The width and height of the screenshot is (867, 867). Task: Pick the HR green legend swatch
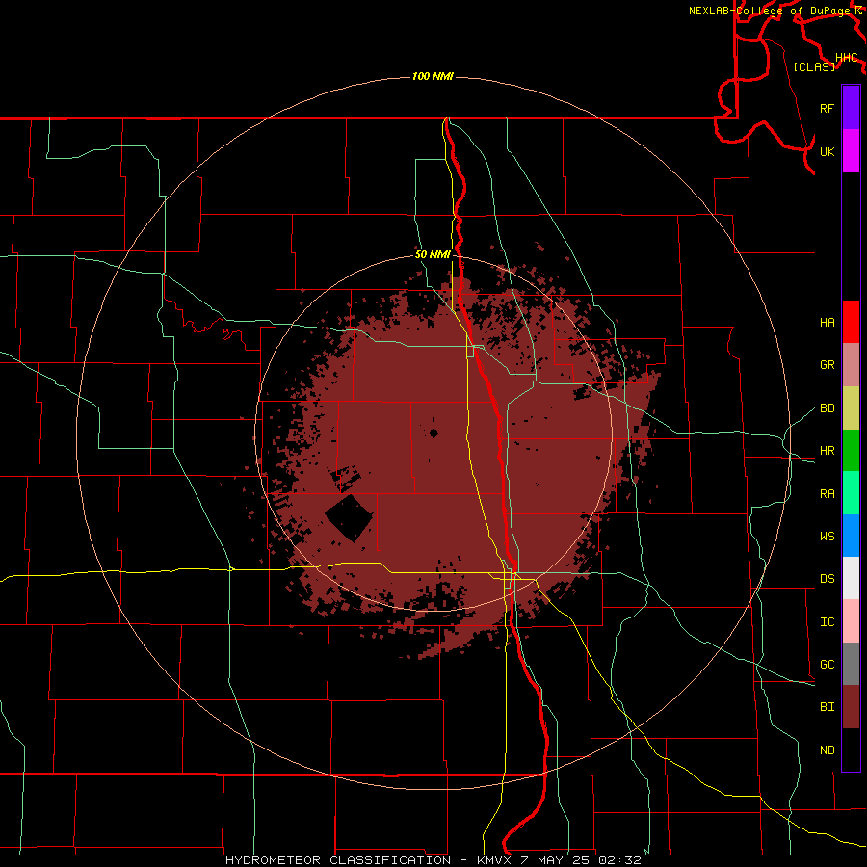coord(851,450)
